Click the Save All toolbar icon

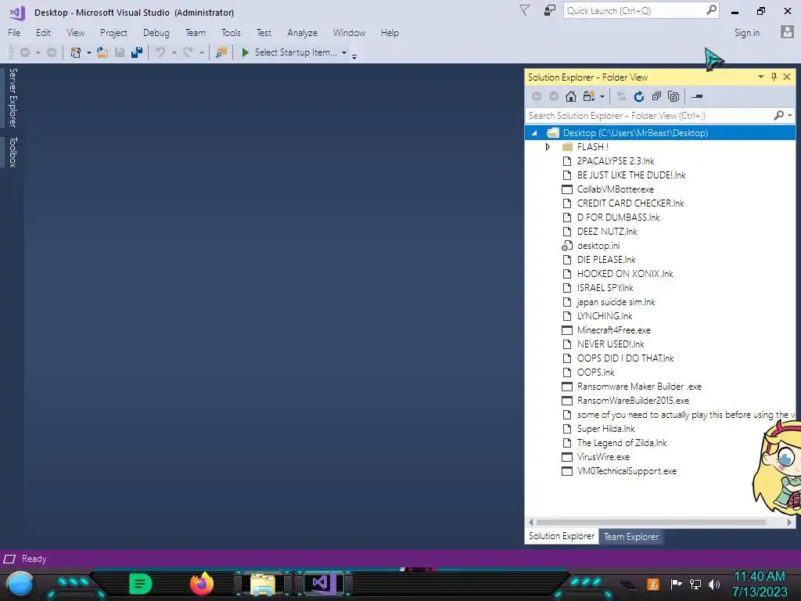tap(136, 52)
